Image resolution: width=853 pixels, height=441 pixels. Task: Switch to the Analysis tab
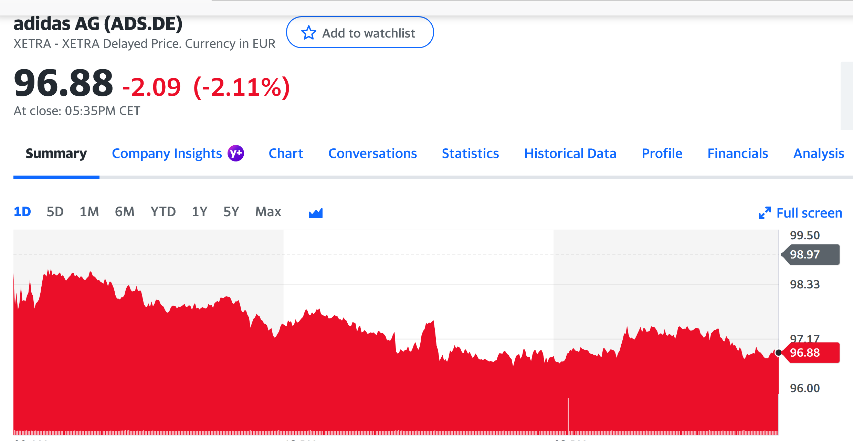818,154
